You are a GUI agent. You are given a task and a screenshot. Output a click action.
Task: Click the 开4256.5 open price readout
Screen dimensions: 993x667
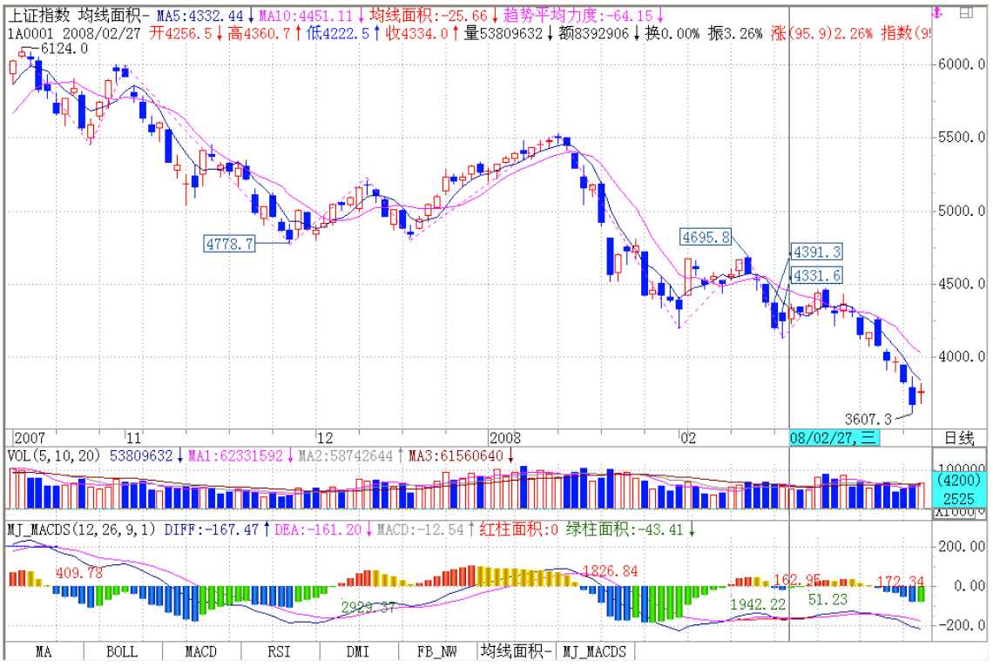tap(181, 34)
